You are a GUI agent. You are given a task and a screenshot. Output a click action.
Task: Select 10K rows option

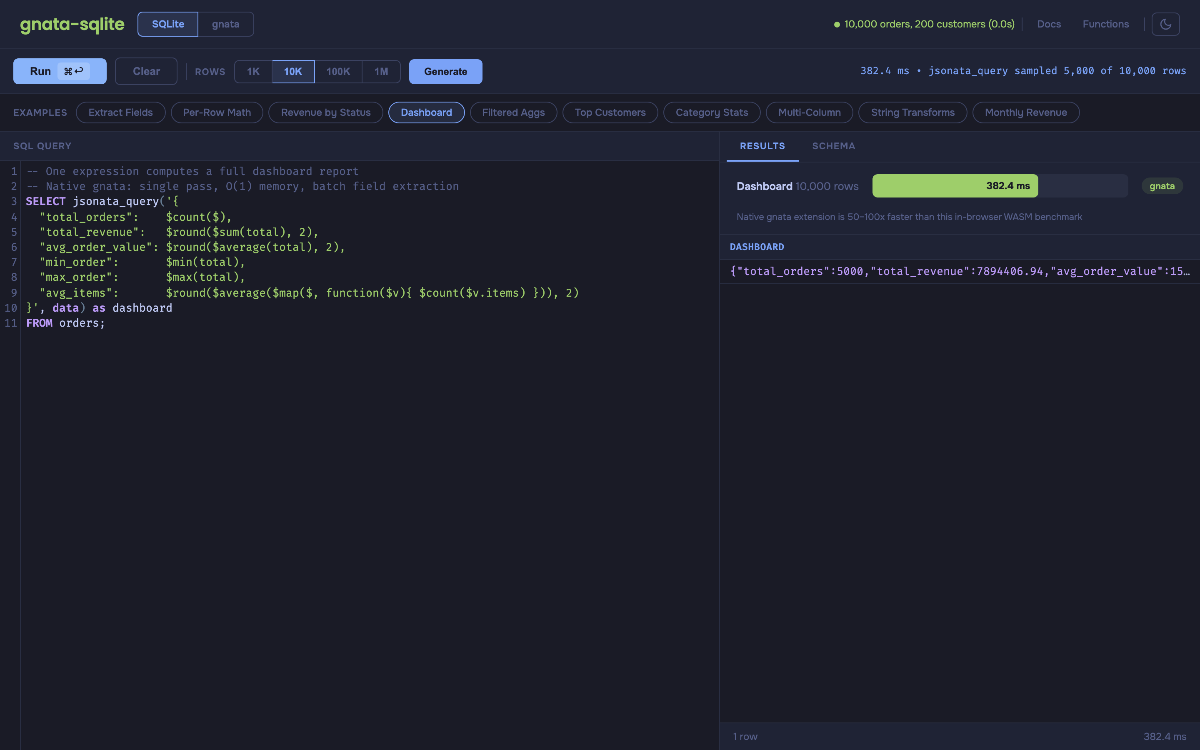coord(293,71)
